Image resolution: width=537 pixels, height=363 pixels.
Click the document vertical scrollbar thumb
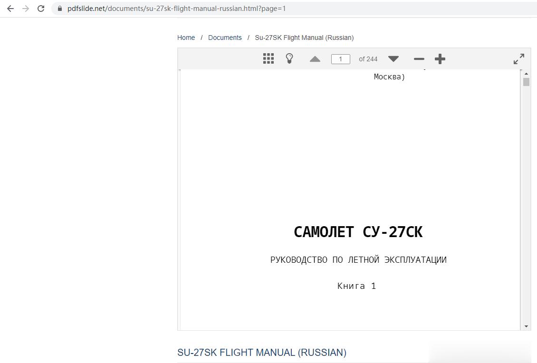click(x=527, y=82)
